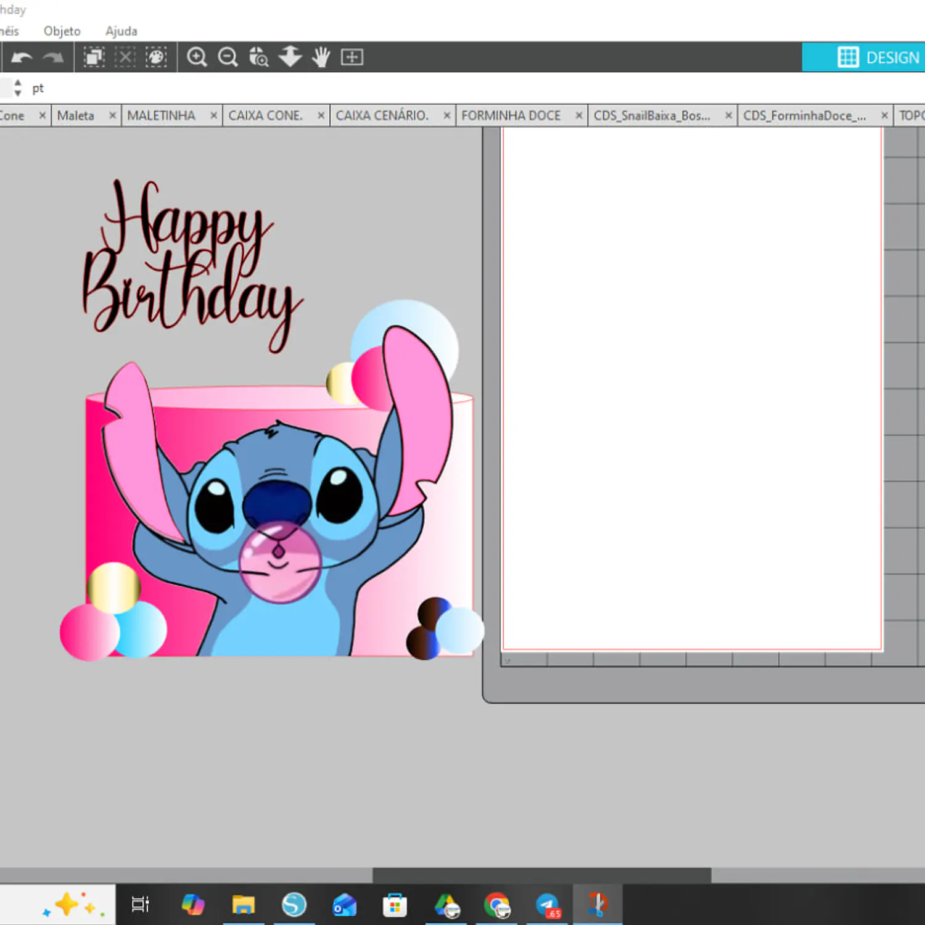Switch to the FORMINHA DOCE tab
The width and height of the screenshot is (925, 925).
511,116
